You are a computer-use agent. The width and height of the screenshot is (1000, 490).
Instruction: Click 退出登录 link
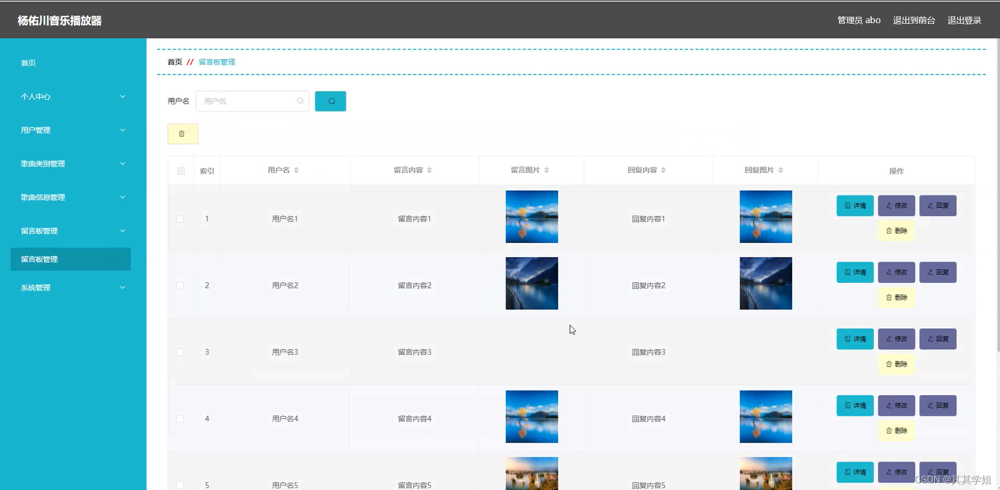click(x=964, y=20)
